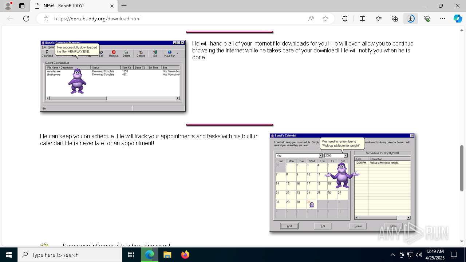This screenshot has height=262, width=466.
Task: Toggle Split screen view
Action: [362, 19]
